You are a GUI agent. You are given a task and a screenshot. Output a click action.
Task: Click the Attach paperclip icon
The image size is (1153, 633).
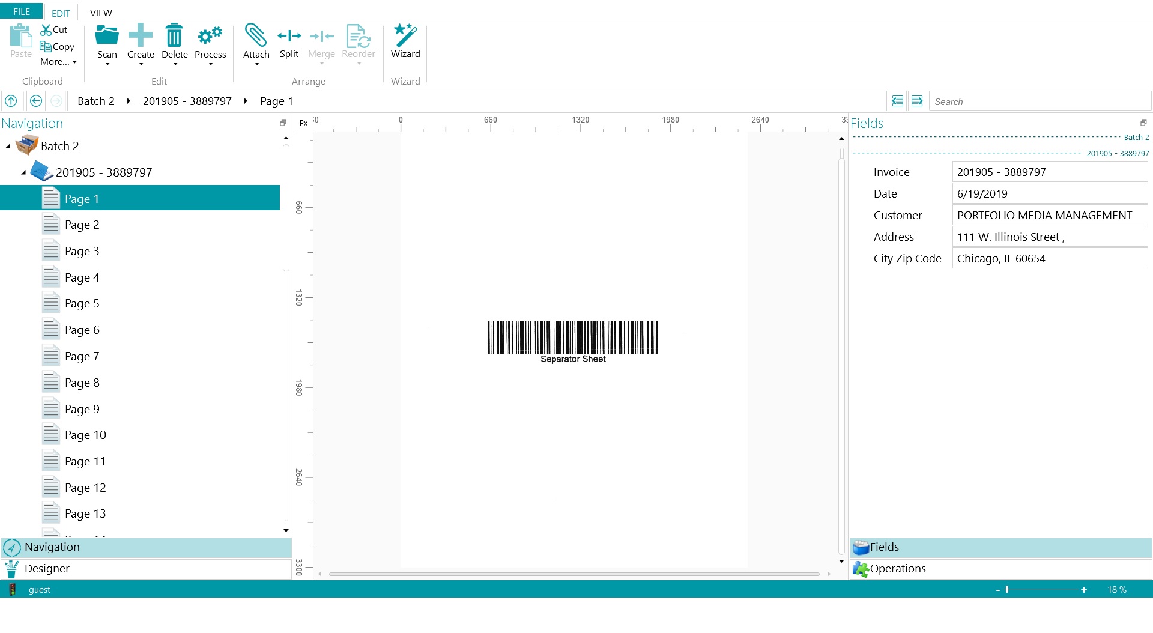pos(256,35)
